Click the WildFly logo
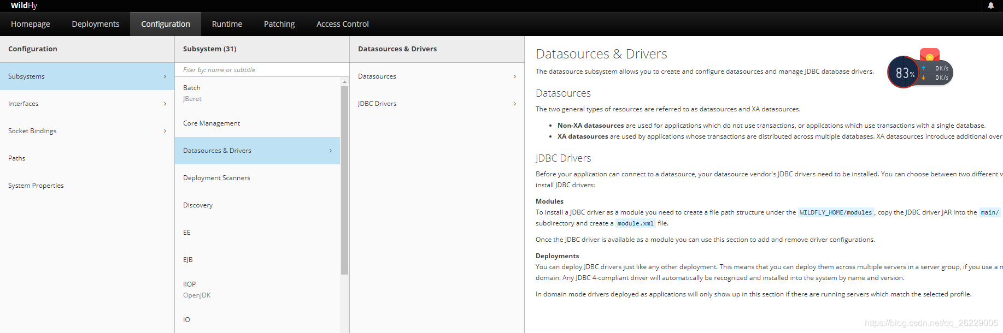This screenshot has width=1003, height=333. [24, 5]
